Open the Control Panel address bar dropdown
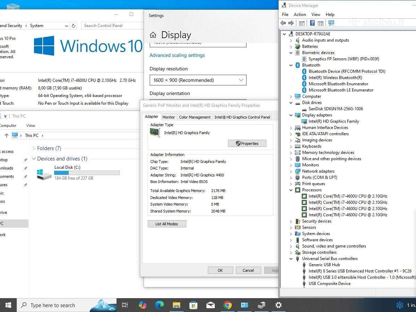The image size is (416, 312). coord(67,26)
